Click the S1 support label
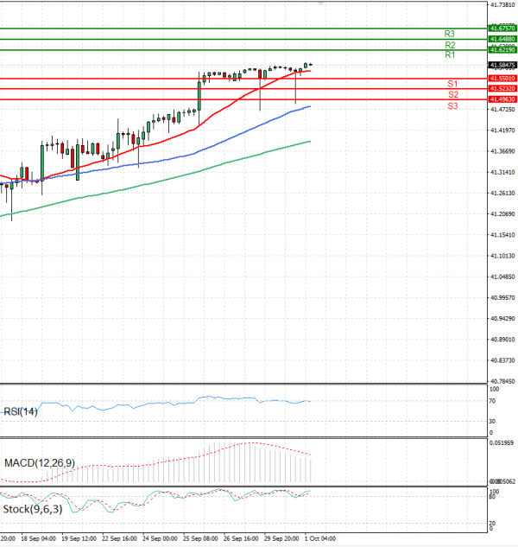Screen dimensions: 518x547 tap(452, 84)
